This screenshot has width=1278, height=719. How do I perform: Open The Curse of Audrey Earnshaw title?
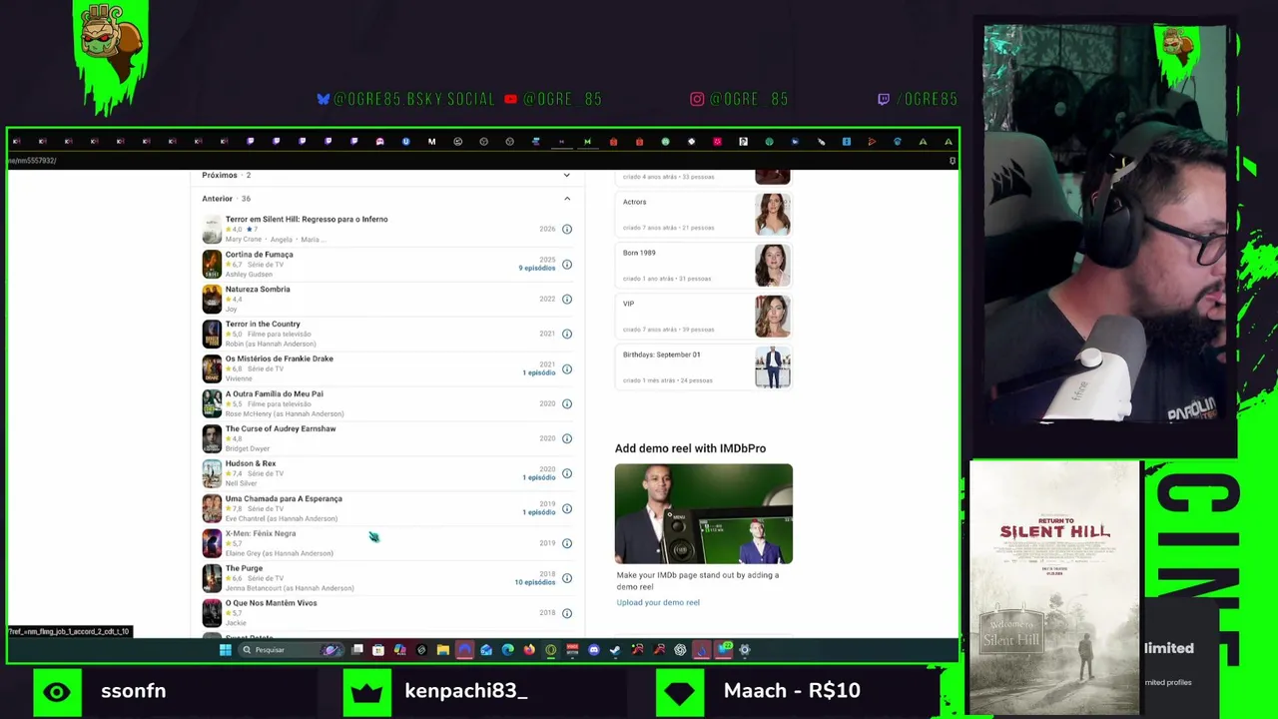pyautogui.click(x=281, y=428)
